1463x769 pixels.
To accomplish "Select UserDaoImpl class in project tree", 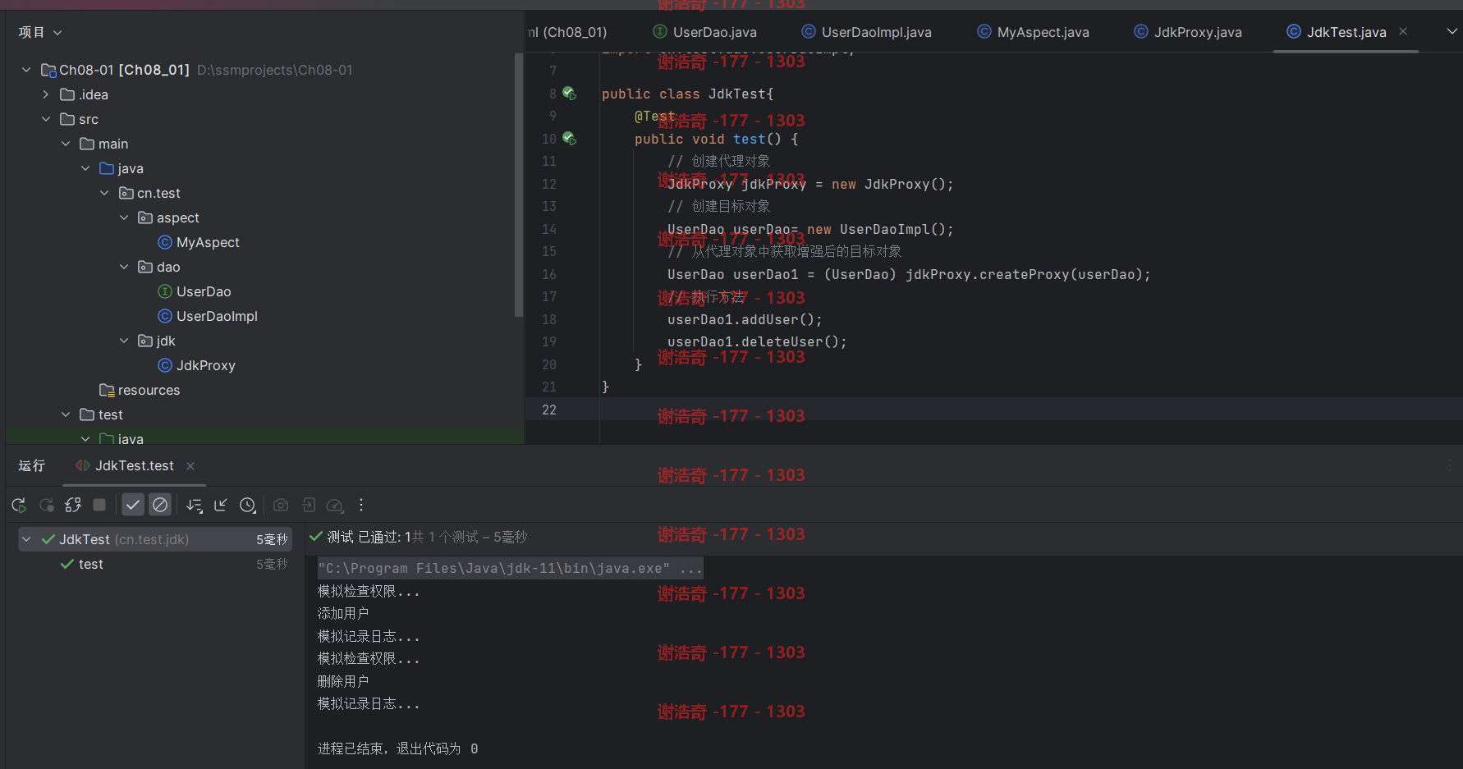I will click(217, 316).
